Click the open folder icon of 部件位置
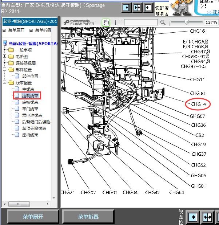Image resolution: width=219 pixels, height=225 pixels. 11,69
